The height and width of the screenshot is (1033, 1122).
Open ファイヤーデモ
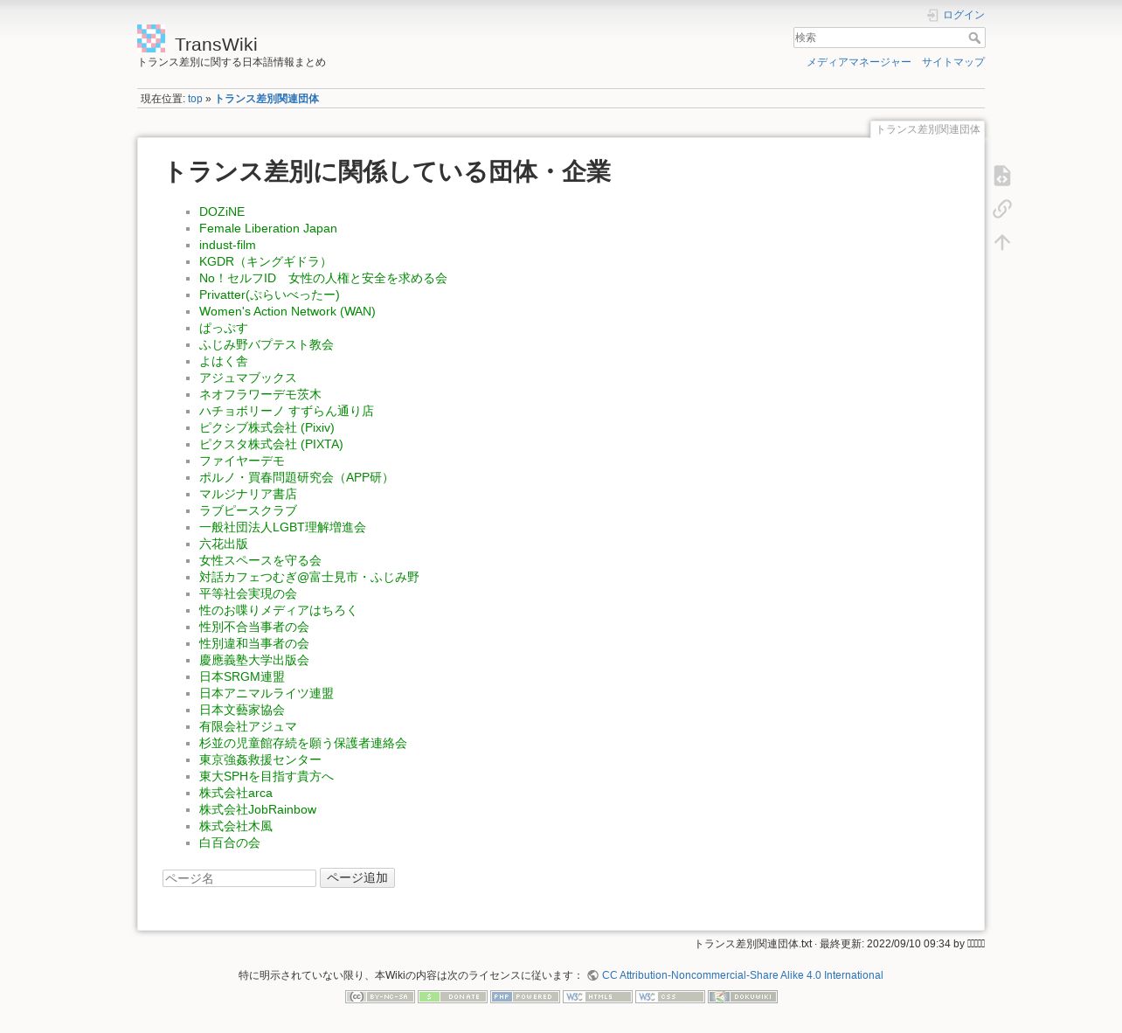(x=242, y=461)
